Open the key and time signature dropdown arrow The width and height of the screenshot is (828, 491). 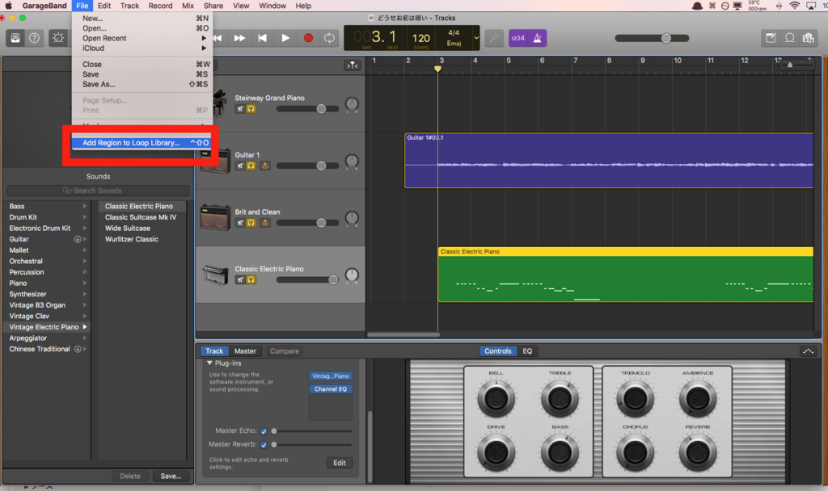pyautogui.click(x=475, y=38)
